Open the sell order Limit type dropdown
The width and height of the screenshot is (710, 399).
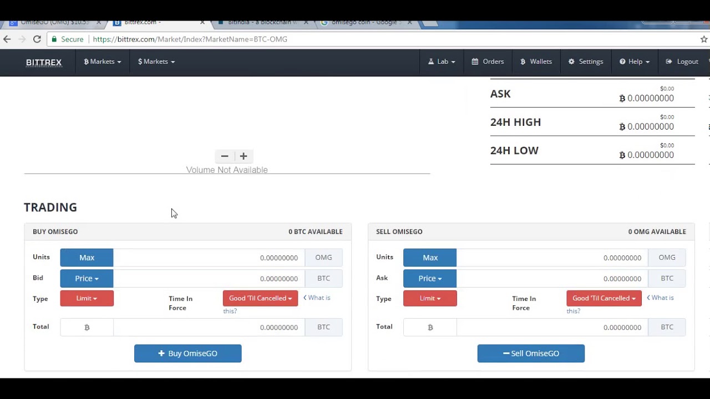tap(430, 298)
